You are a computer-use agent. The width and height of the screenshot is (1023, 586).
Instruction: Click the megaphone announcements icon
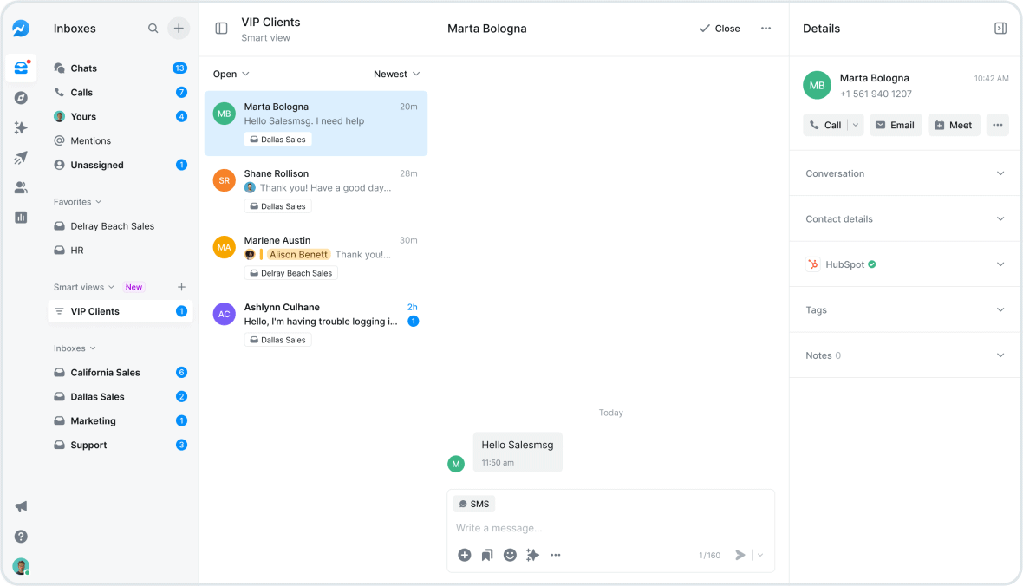[x=21, y=506]
